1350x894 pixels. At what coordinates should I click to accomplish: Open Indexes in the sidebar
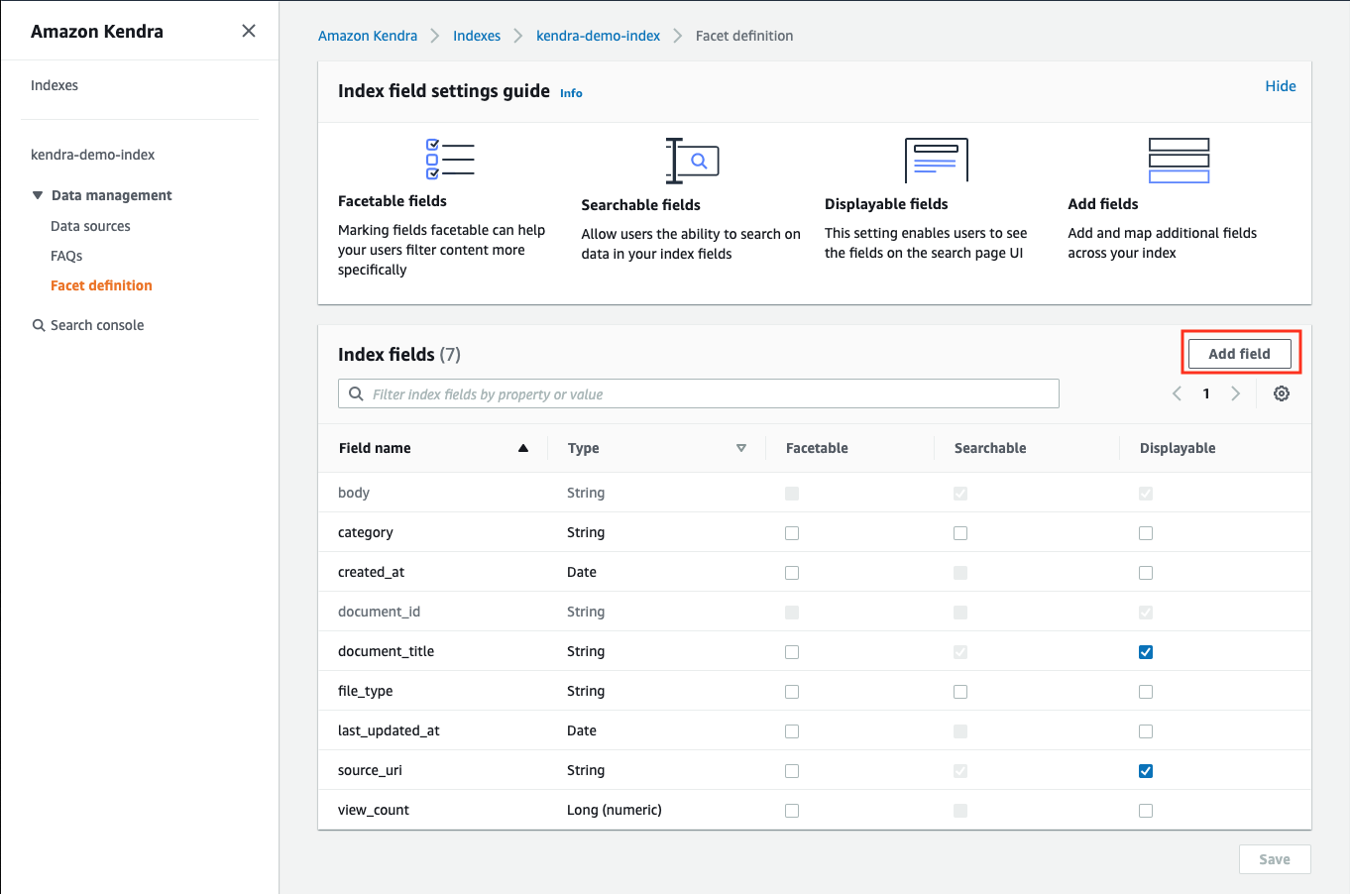pos(55,85)
